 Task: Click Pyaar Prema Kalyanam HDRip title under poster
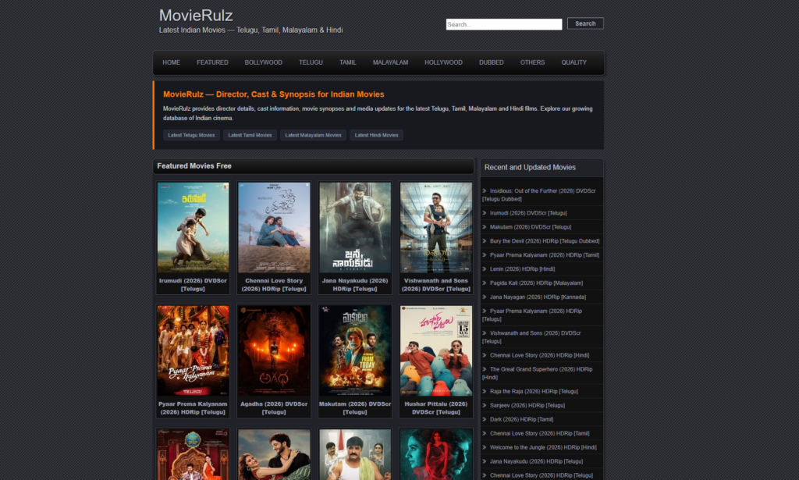pos(194,408)
